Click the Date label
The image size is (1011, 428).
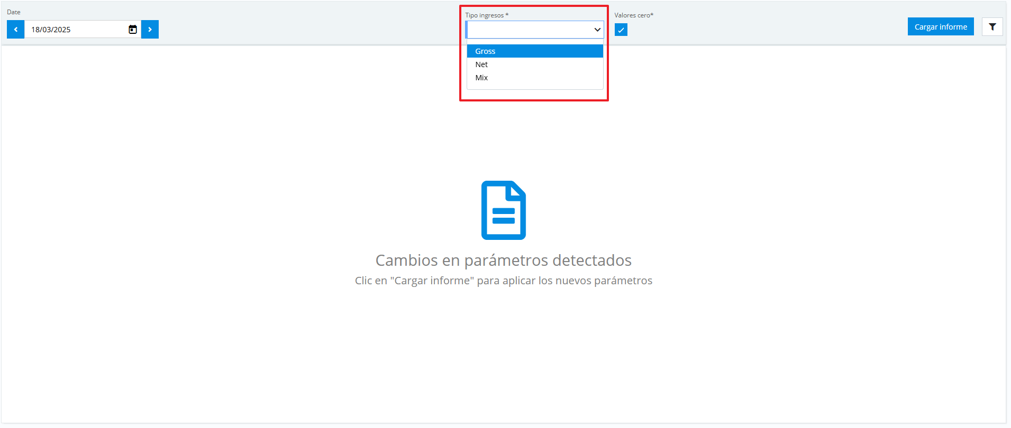pos(14,12)
